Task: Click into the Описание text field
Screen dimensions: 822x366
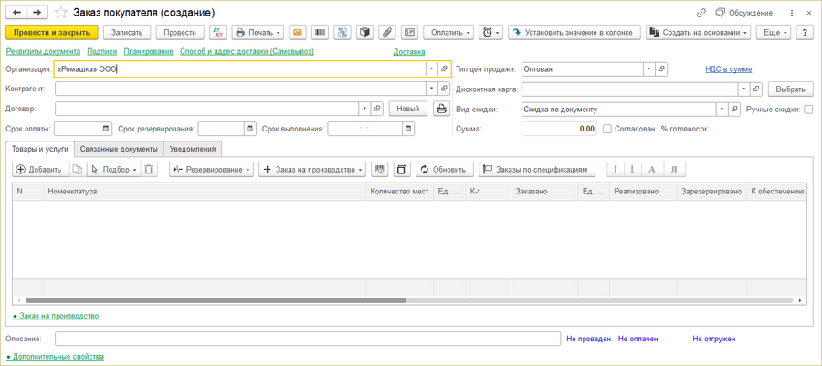Action: (x=307, y=339)
